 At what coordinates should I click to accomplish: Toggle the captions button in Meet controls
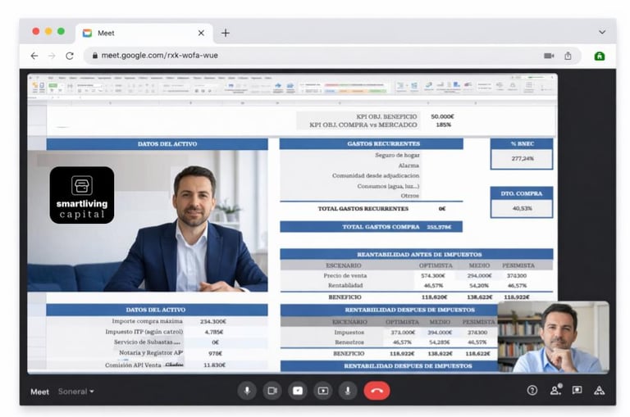[297, 391]
